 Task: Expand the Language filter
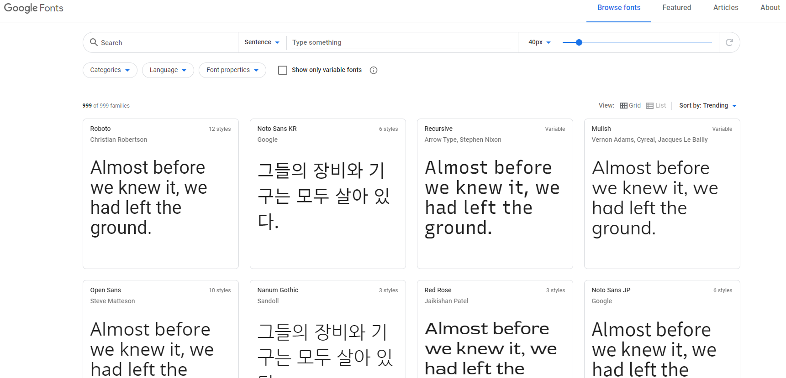[168, 70]
